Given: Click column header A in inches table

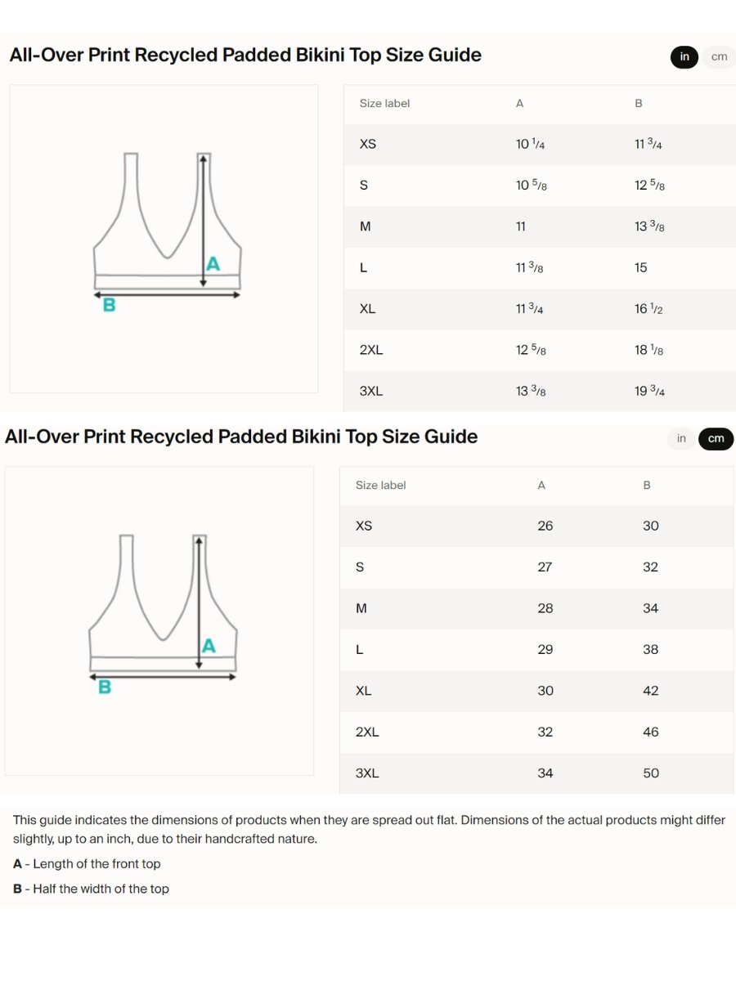Looking at the screenshot, I should pos(520,104).
